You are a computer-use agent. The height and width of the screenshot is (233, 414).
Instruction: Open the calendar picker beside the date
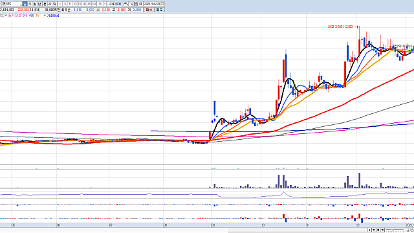[x=162, y=4]
